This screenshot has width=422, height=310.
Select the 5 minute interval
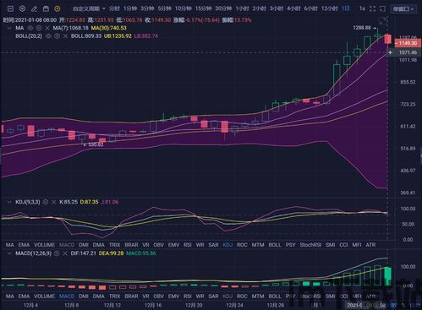[x=164, y=9]
